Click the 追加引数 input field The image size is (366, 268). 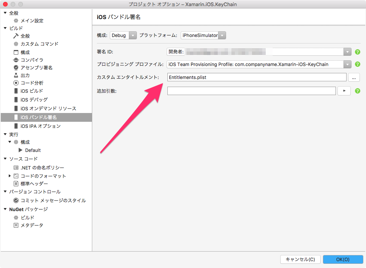click(x=251, y=91)
